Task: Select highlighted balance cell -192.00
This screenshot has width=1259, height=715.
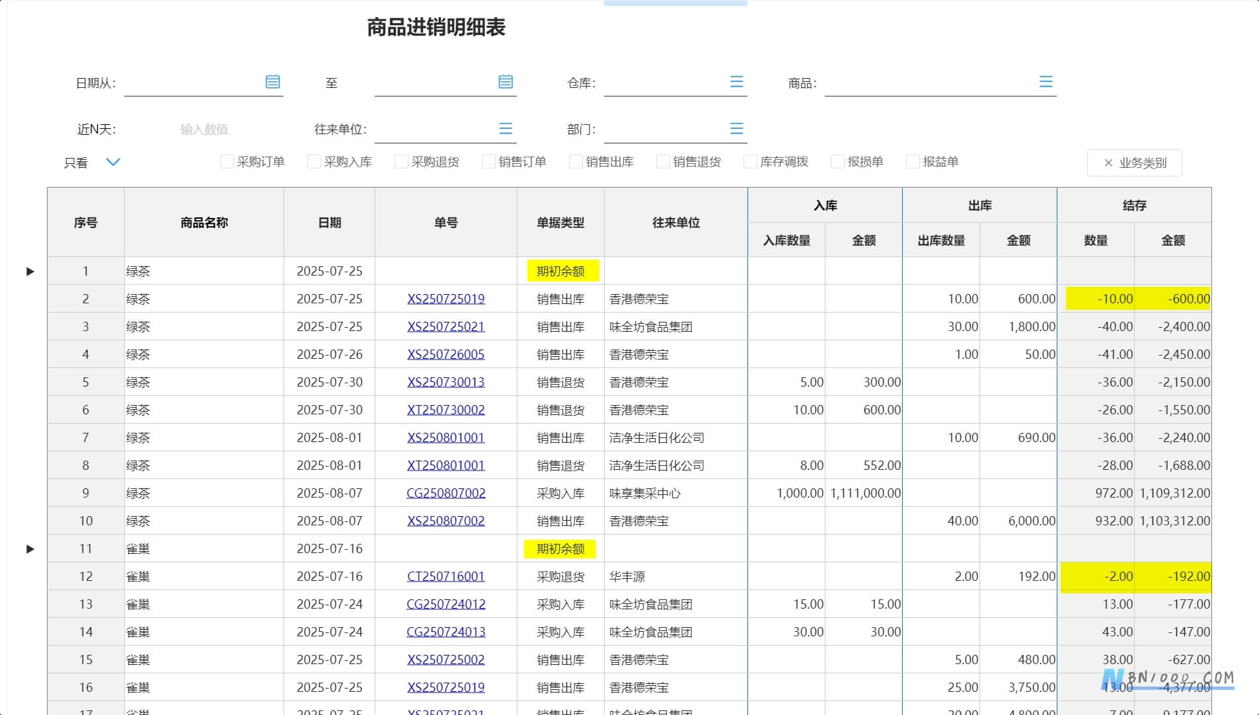Action: [1173, 576]
